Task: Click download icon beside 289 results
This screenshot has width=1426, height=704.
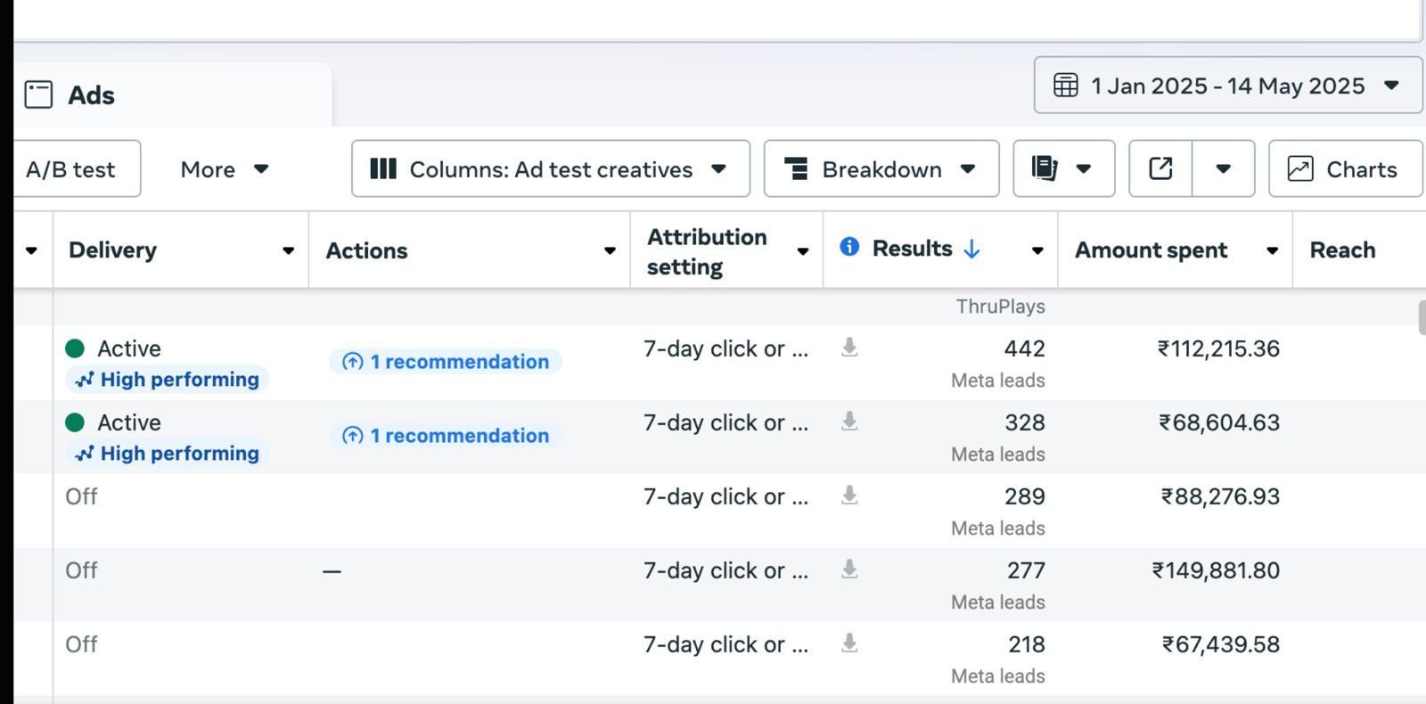Action: tap(849, 495)
